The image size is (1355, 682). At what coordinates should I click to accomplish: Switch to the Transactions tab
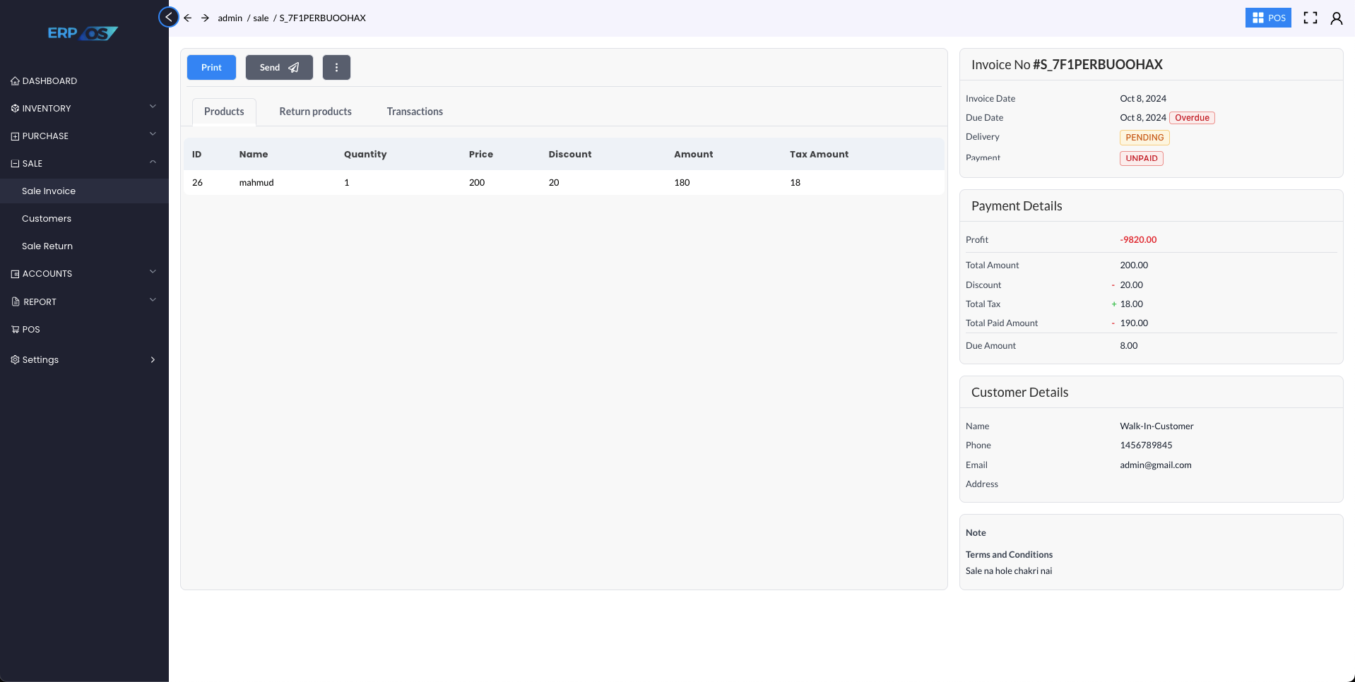(415, 111)
